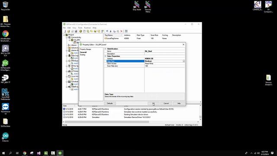
Task: Click the Cut scissors toolbar icon
Action: [111, 31]
